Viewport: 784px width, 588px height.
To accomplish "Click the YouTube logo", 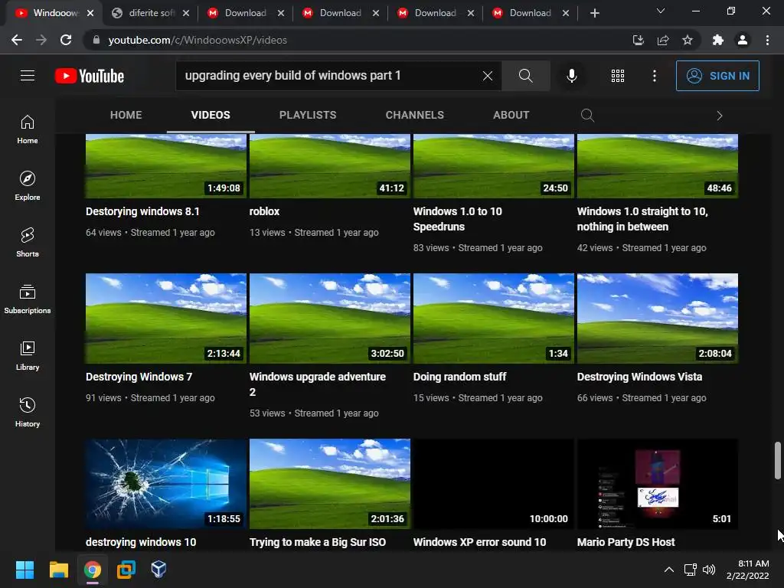I will click(x=90, y=76).
